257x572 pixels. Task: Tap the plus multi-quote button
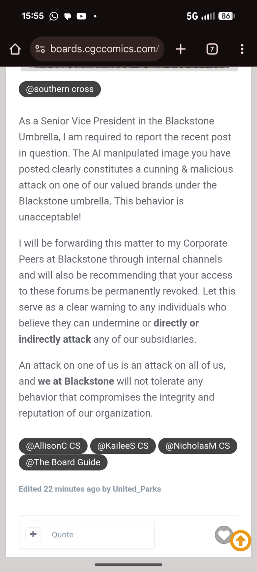(x=33, y=534)
